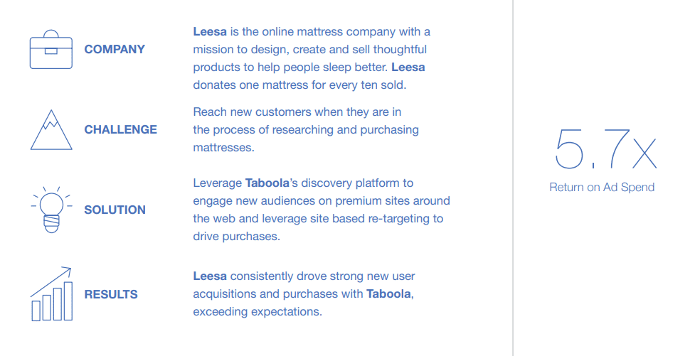The width and height of the screenshot is (695, 356).
Task: Click the 'exceeding expectations.' text line
Action: [258, 312]
